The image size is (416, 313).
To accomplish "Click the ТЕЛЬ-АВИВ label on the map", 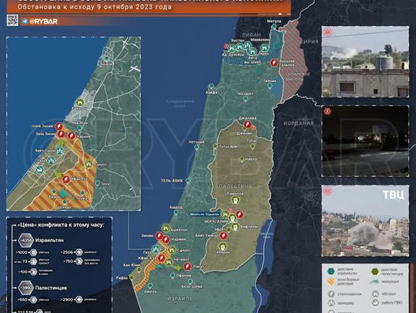I will [x=172, y=181].
